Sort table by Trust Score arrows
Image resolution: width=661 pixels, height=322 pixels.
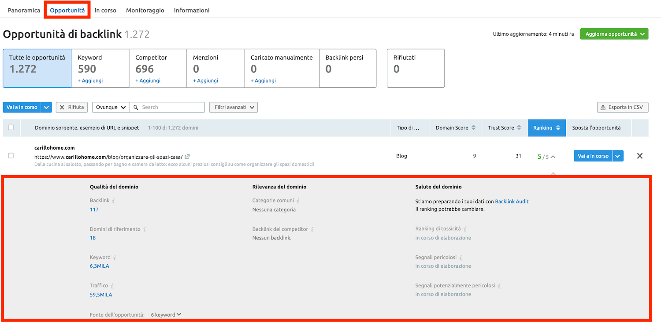tap(519, 128)
